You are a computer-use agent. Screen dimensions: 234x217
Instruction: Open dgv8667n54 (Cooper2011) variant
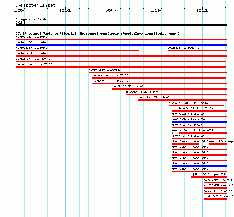tap(110, 81)
